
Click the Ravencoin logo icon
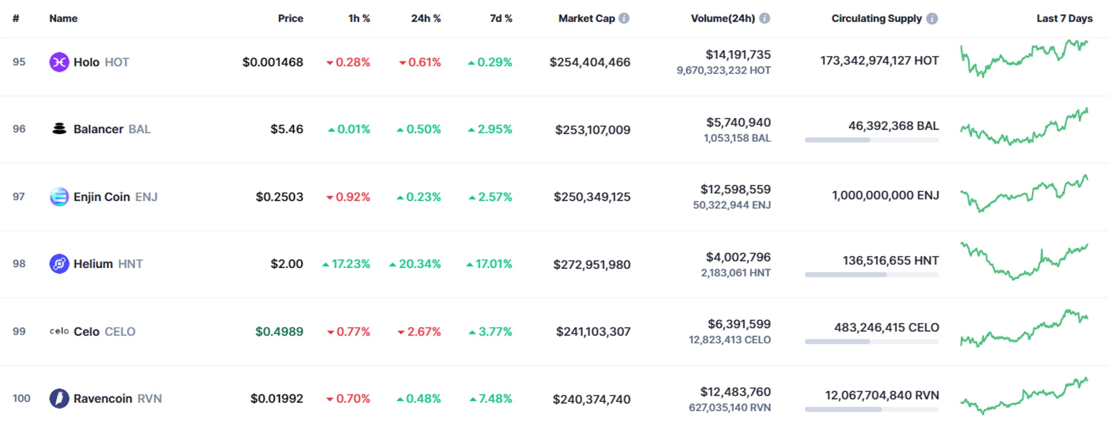tap(59, 398)
